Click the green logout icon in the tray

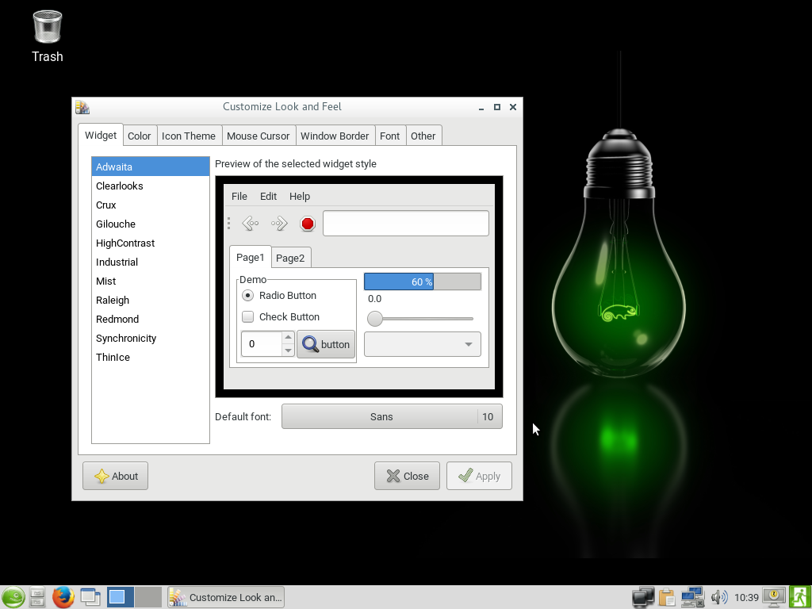pos(799,596)
